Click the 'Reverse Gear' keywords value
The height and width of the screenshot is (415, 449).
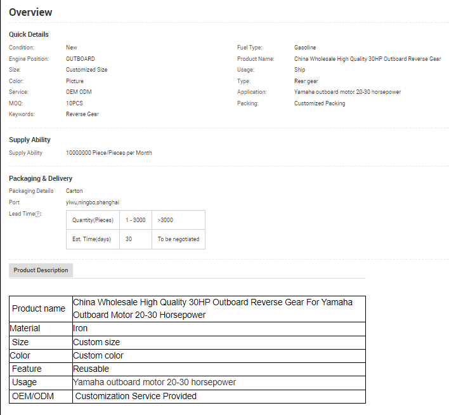click(x=82, y=114)
